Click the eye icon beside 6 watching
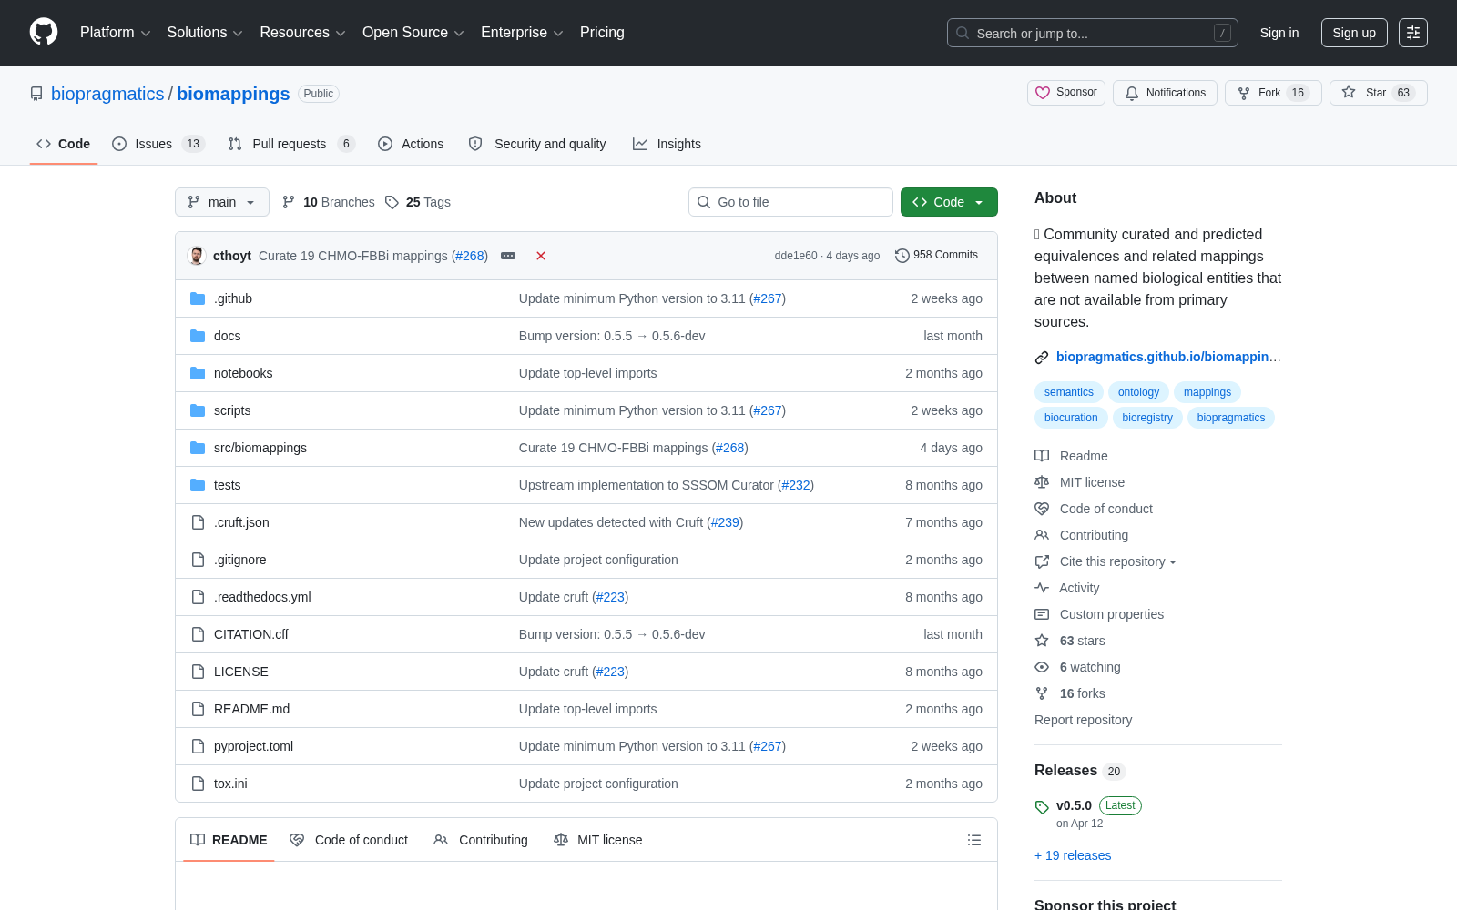Viewport: 1457px width, 910px height. pos(1042,667)
